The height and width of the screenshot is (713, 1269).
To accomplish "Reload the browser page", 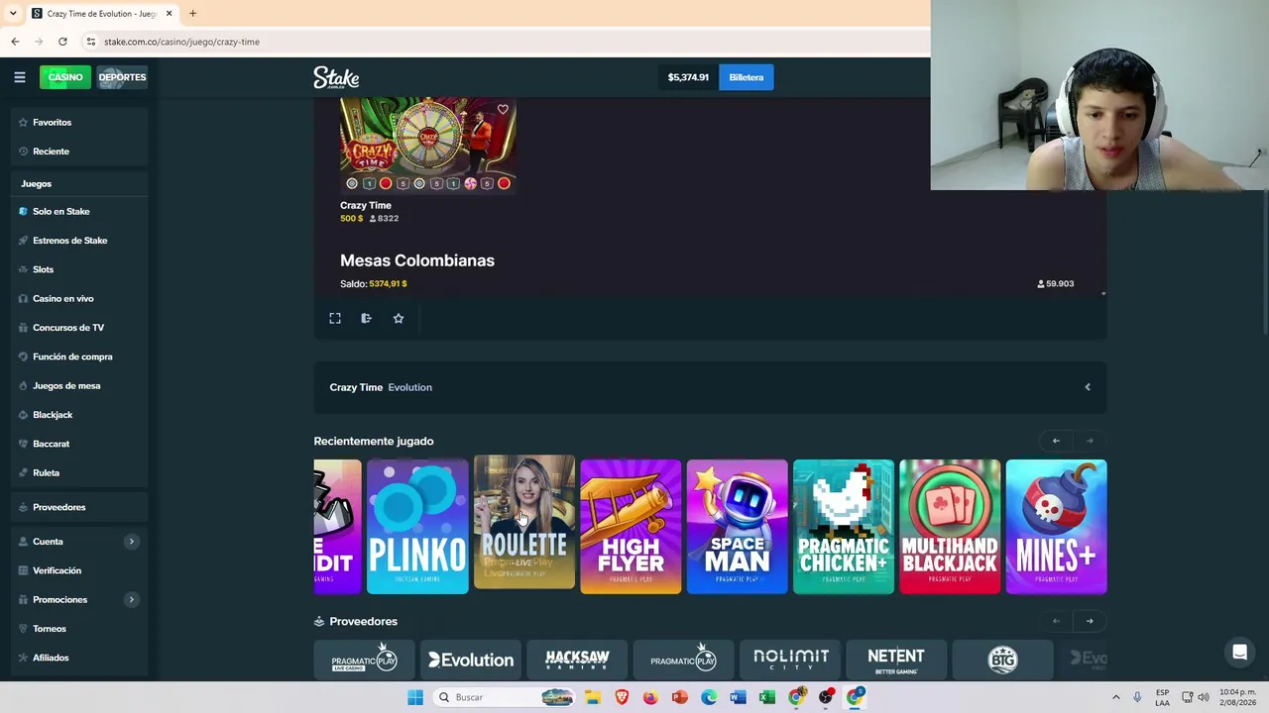I will coord(62,42).
